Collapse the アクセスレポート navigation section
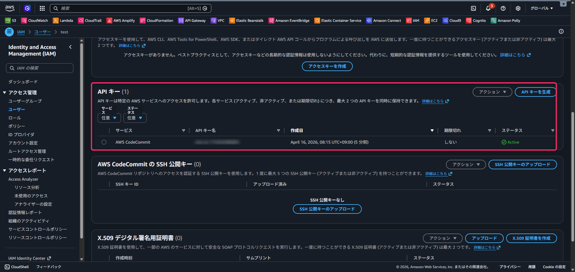This screenshot has width=575, height=272. pyautogui.click(x=4, y=170)
